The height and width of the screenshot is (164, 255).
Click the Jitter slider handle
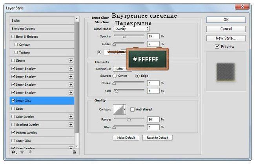114,127
